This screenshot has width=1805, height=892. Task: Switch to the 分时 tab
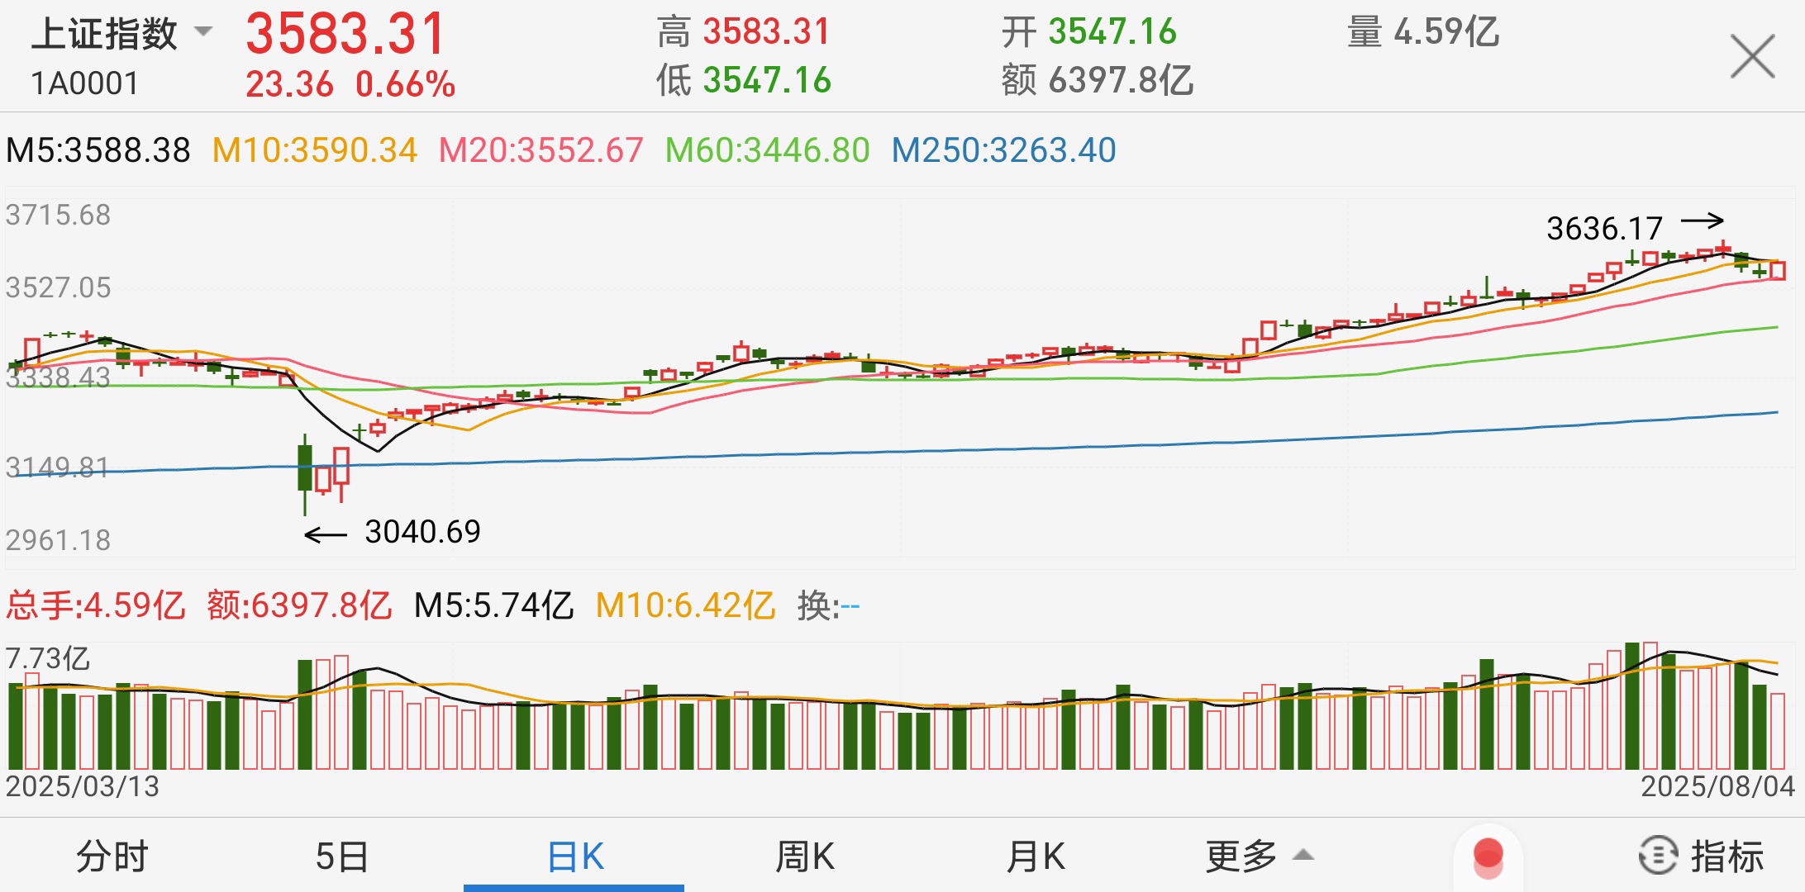112,856
